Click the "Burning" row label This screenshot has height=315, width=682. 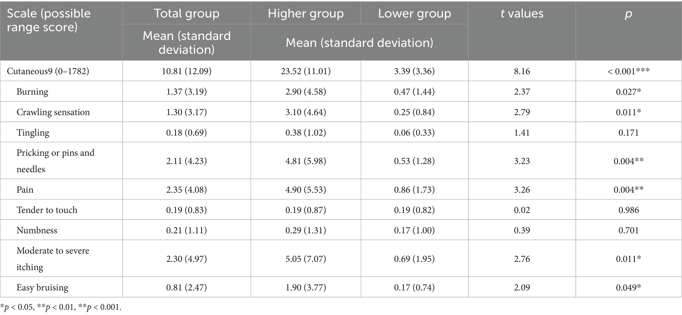[x=32, y=92]
